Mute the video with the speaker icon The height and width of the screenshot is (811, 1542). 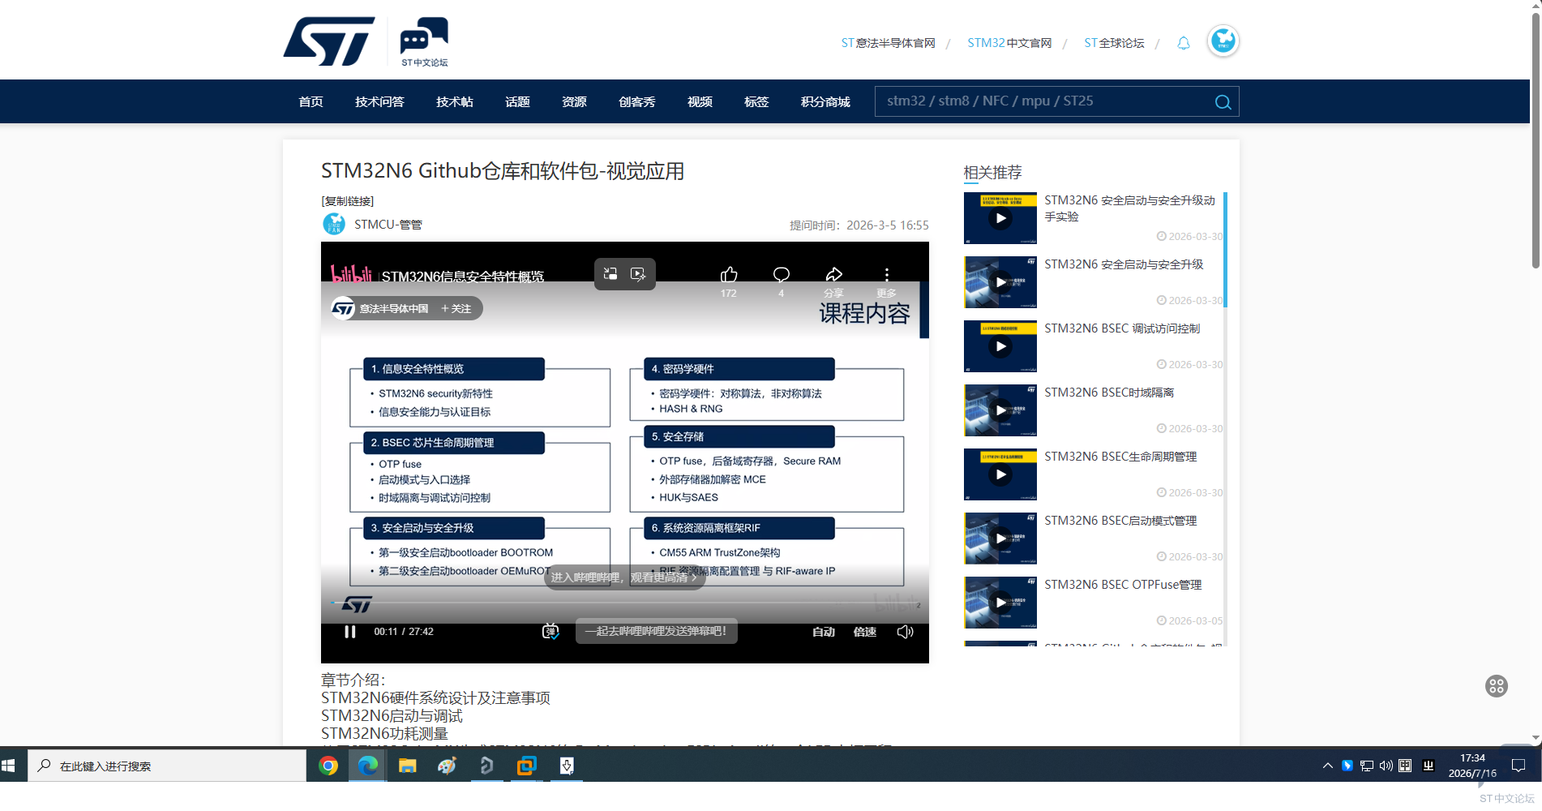point(905,632)
